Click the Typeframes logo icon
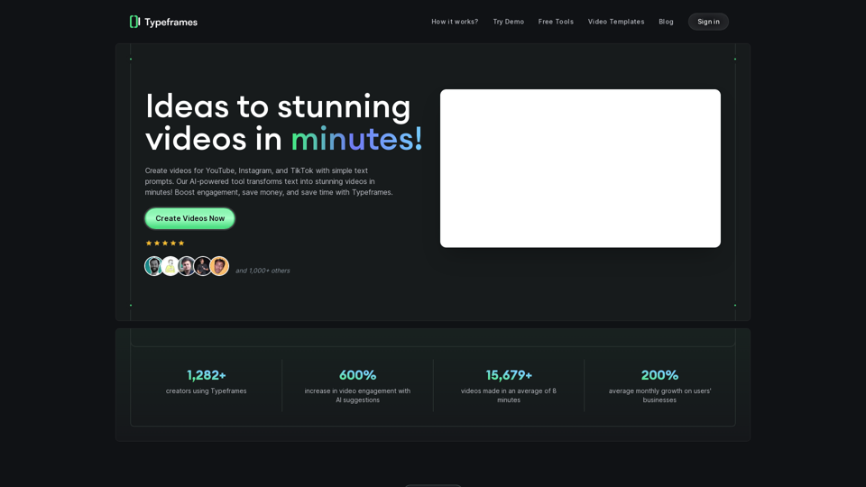This screenshot has height=487, width=866. [x=134, y=22]
